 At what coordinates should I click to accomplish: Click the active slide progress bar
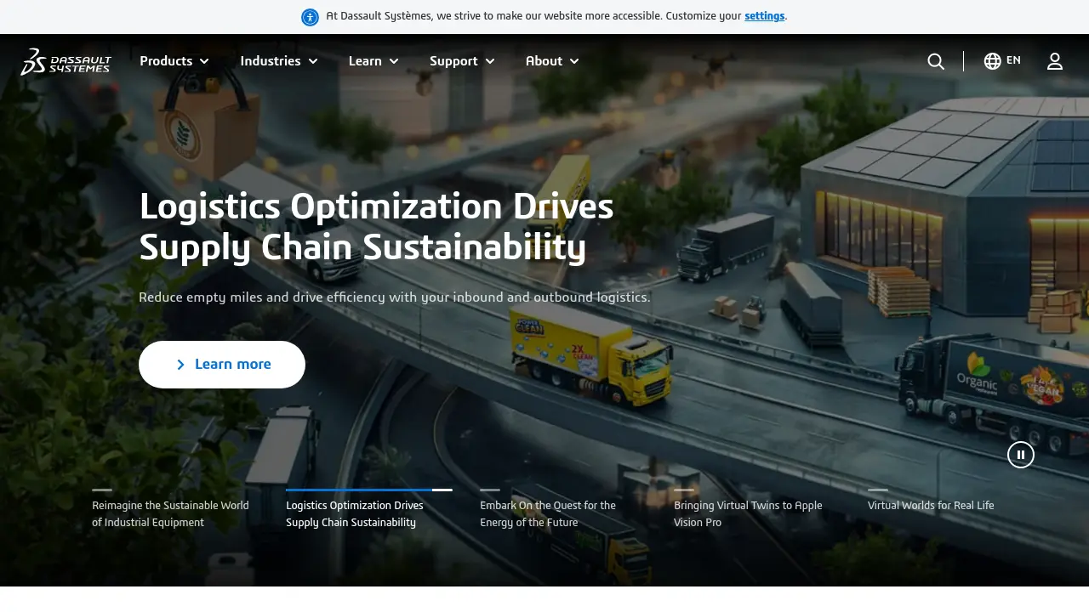[369, 490]
